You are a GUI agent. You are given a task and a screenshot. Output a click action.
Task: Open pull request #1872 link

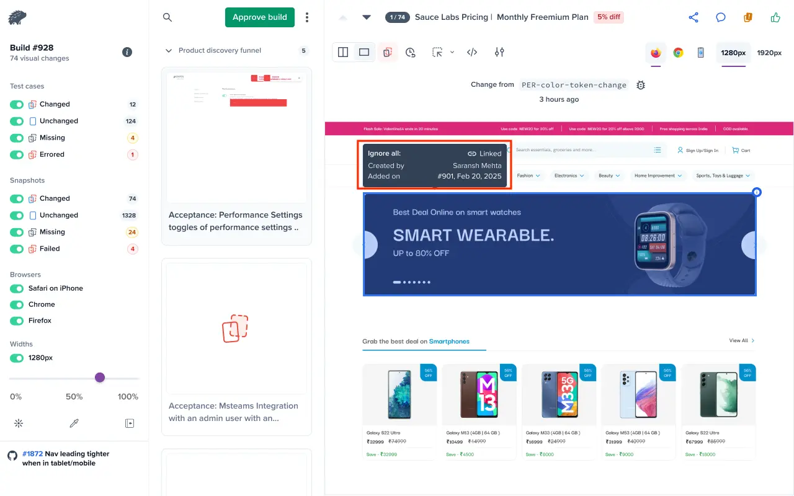[33, 454]
